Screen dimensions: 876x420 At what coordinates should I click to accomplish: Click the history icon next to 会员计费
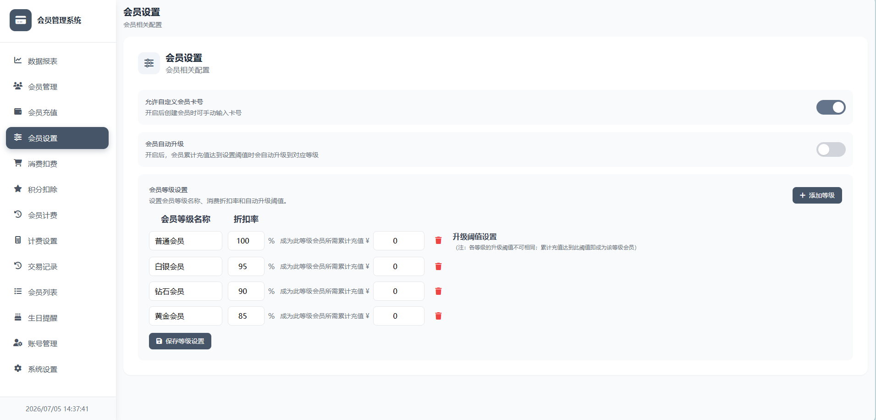[x=18, y=215]
